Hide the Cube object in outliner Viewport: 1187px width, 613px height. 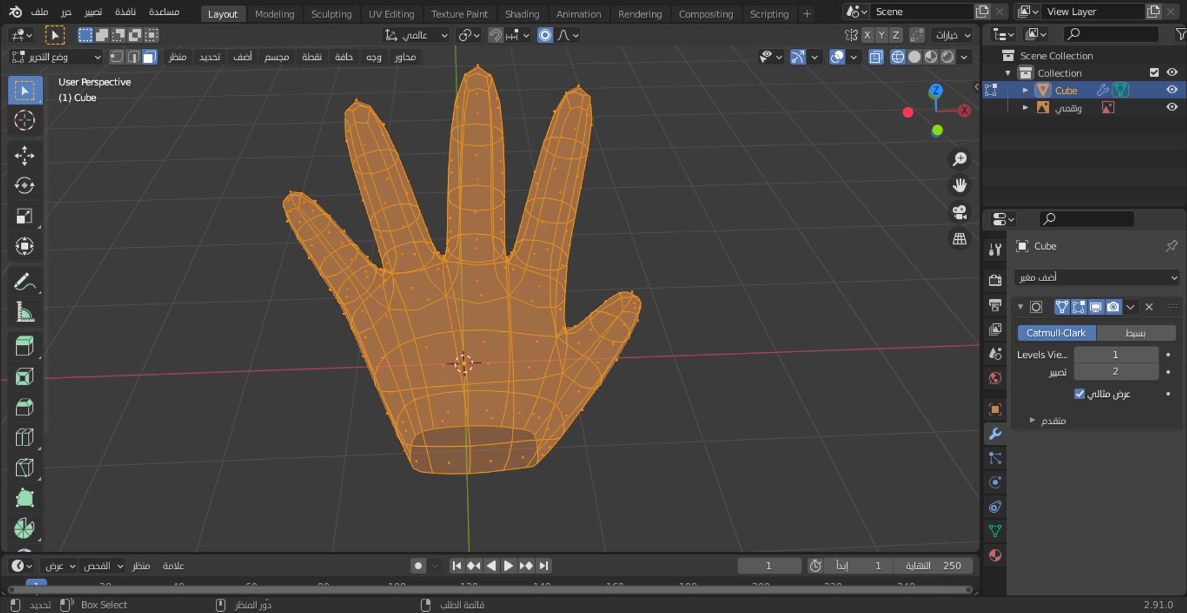pos(1172,90)
